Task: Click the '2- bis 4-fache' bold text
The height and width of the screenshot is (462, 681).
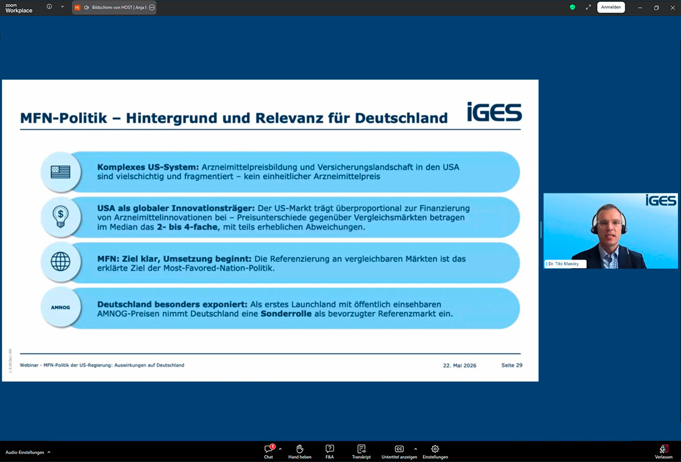Action: click(187, 227)
